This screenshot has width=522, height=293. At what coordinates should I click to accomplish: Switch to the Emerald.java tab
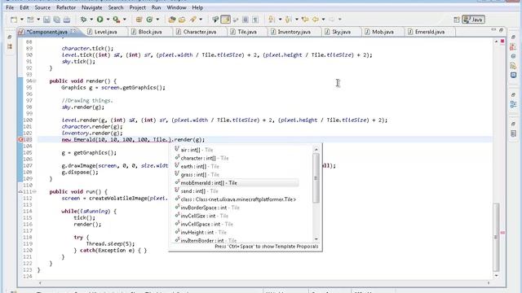(430, 32)
